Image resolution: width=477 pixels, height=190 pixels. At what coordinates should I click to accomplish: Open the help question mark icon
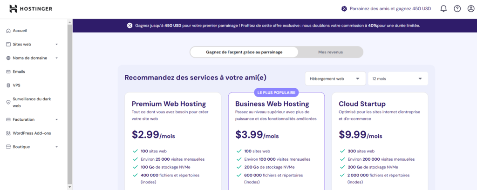pos(457,9)
